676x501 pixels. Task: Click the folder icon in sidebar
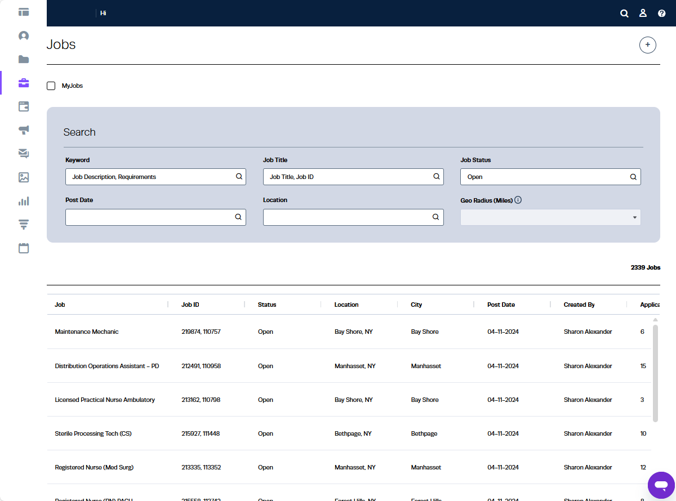[x=24, y=60]
